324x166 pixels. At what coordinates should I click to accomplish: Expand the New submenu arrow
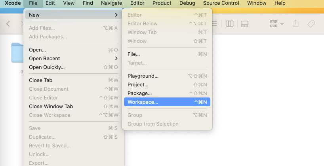click(116, 15)
